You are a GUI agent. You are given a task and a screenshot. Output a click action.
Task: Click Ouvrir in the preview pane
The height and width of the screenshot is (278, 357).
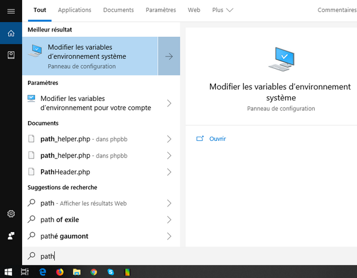tap(217, 138)
